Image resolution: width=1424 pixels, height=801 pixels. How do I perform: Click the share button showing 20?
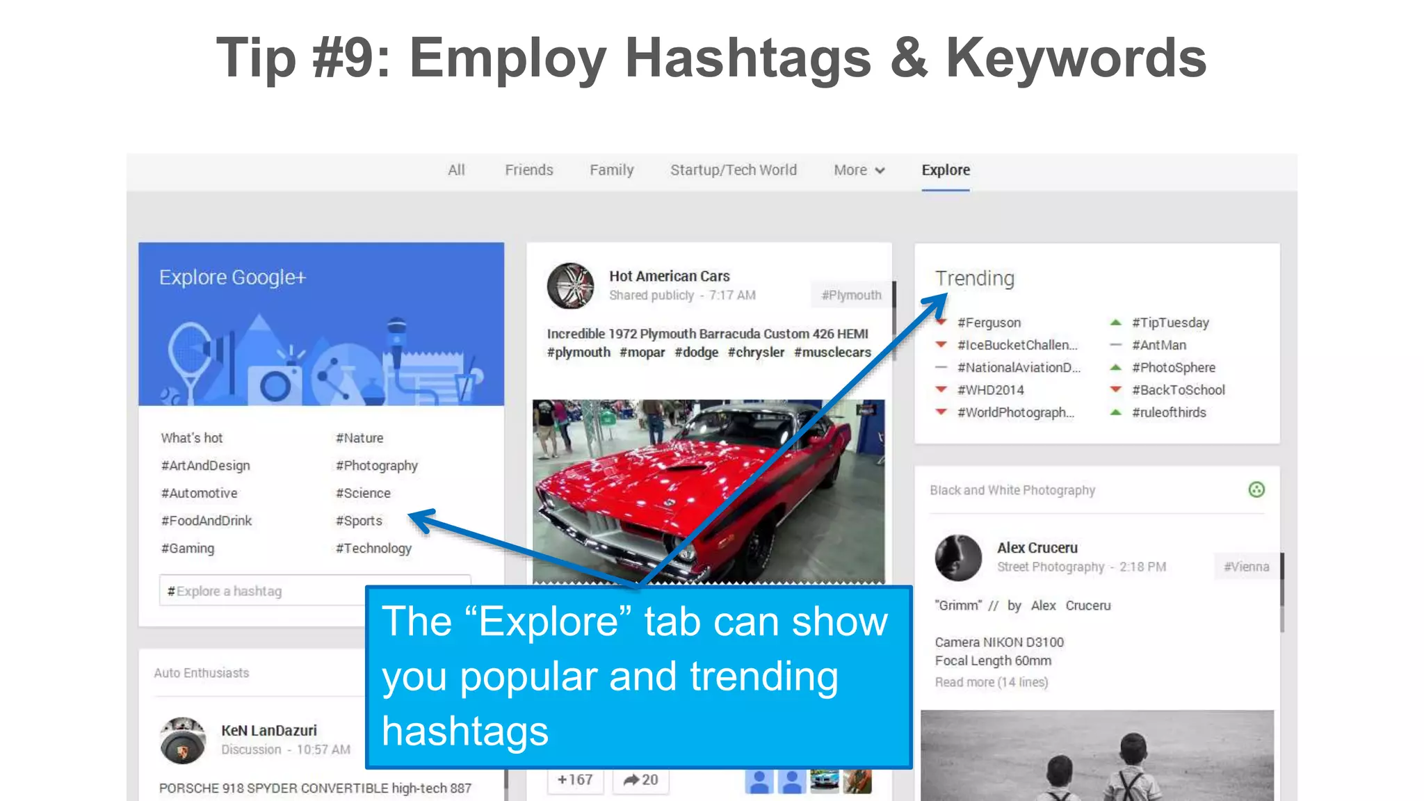coord(640,780)
